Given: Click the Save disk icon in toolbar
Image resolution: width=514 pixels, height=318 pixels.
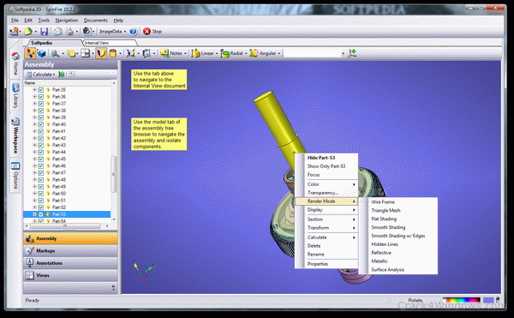Looking at the screenshot, I should pos(44,32).
